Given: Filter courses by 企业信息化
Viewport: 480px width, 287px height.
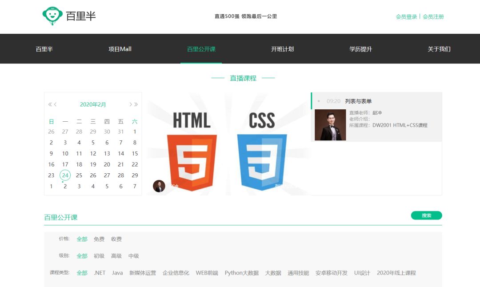Looking at the screenshot, I should coord(176,273).
